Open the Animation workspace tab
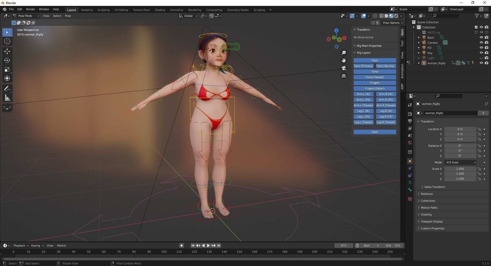Image resolution: width=491 pixels, height=266 pixels. click(x=177, y=10)
